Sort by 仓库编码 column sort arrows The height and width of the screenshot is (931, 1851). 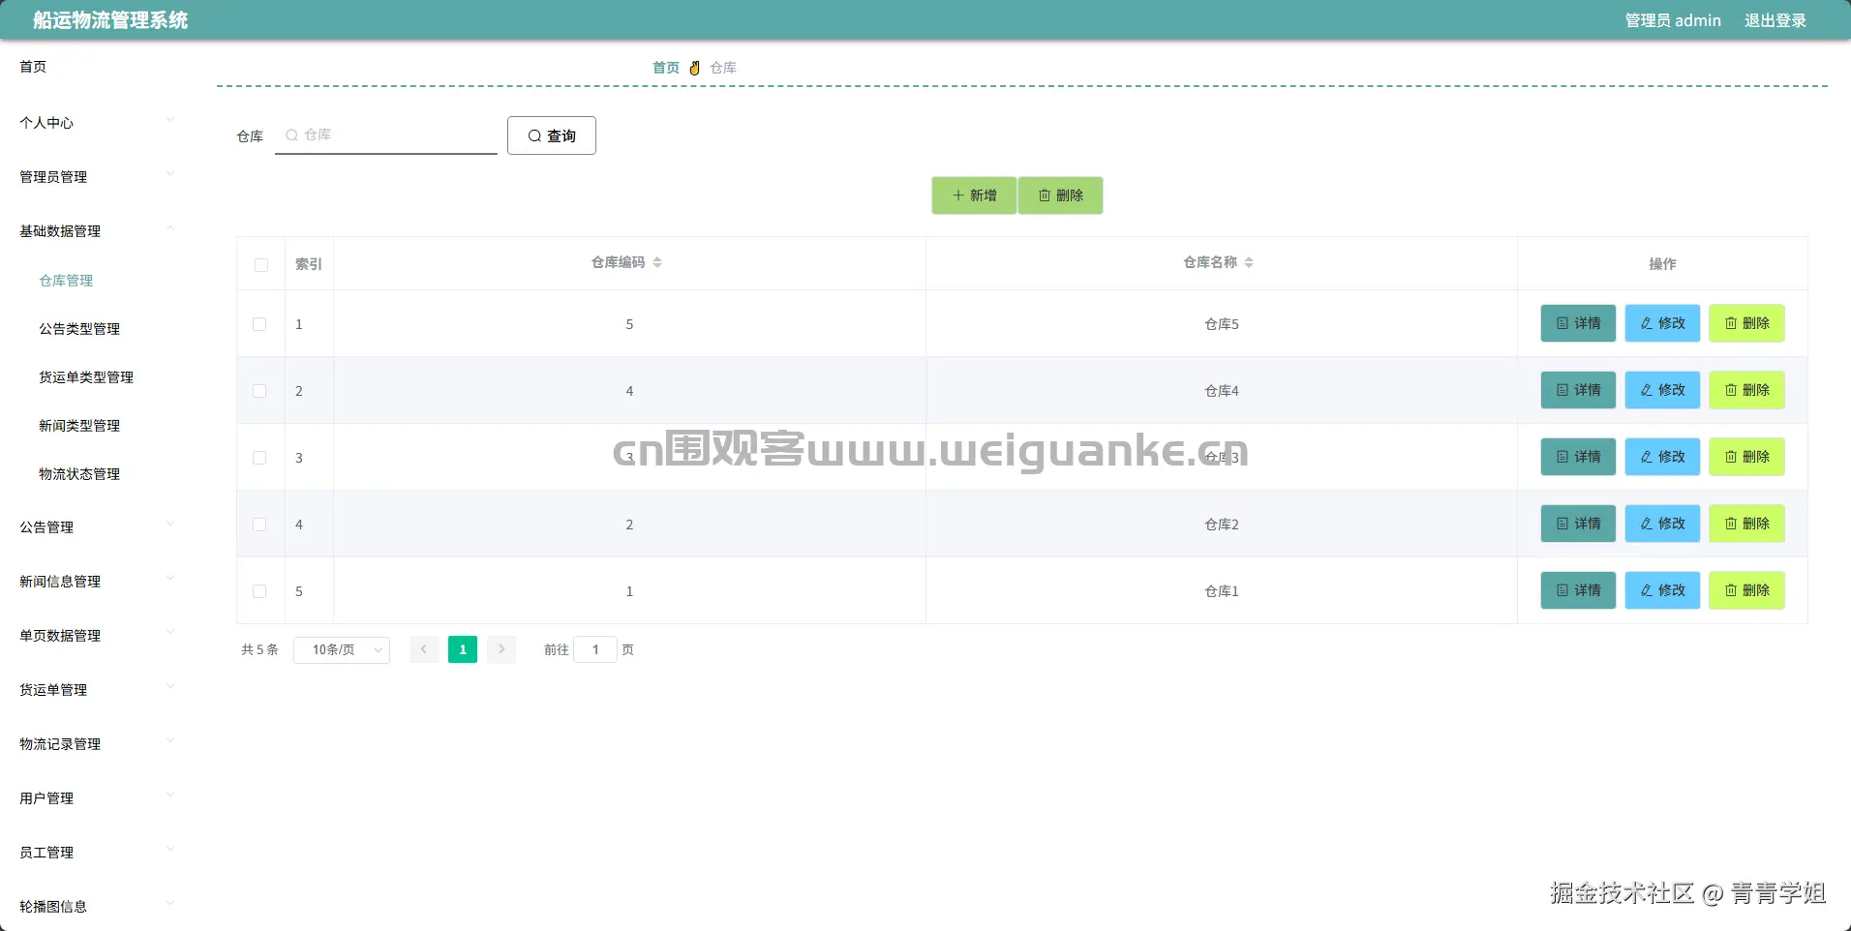[x=657, y=262]
